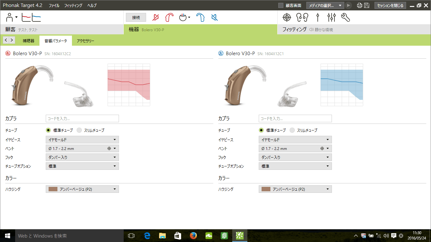
Task: Open the crosshair target fitting icon
Action: pos(286,17)
